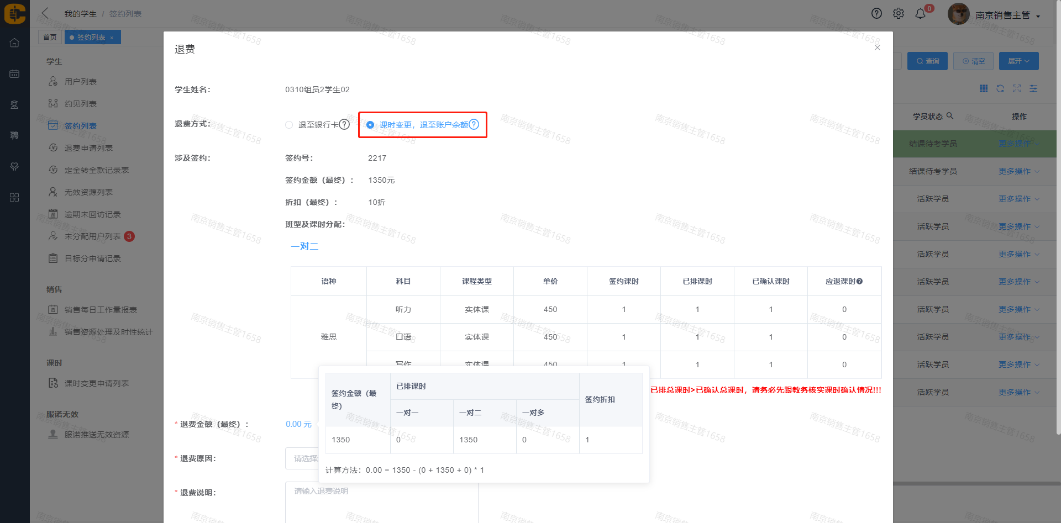Toggle fullscreen icon above the table
Screen dimensions: 1061x523
(x=1017, y=89)
